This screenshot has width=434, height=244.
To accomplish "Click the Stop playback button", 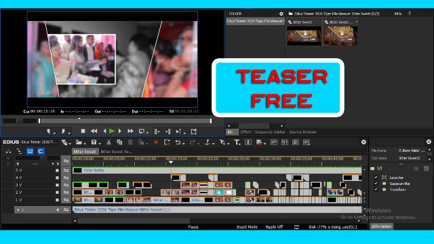I will coord(83,131).
